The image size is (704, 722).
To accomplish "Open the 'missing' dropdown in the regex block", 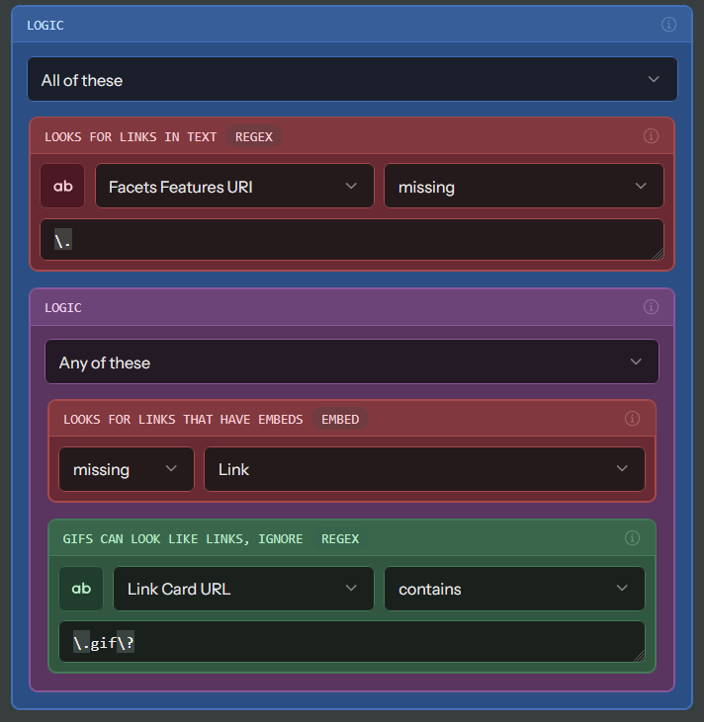I will 523,187.
